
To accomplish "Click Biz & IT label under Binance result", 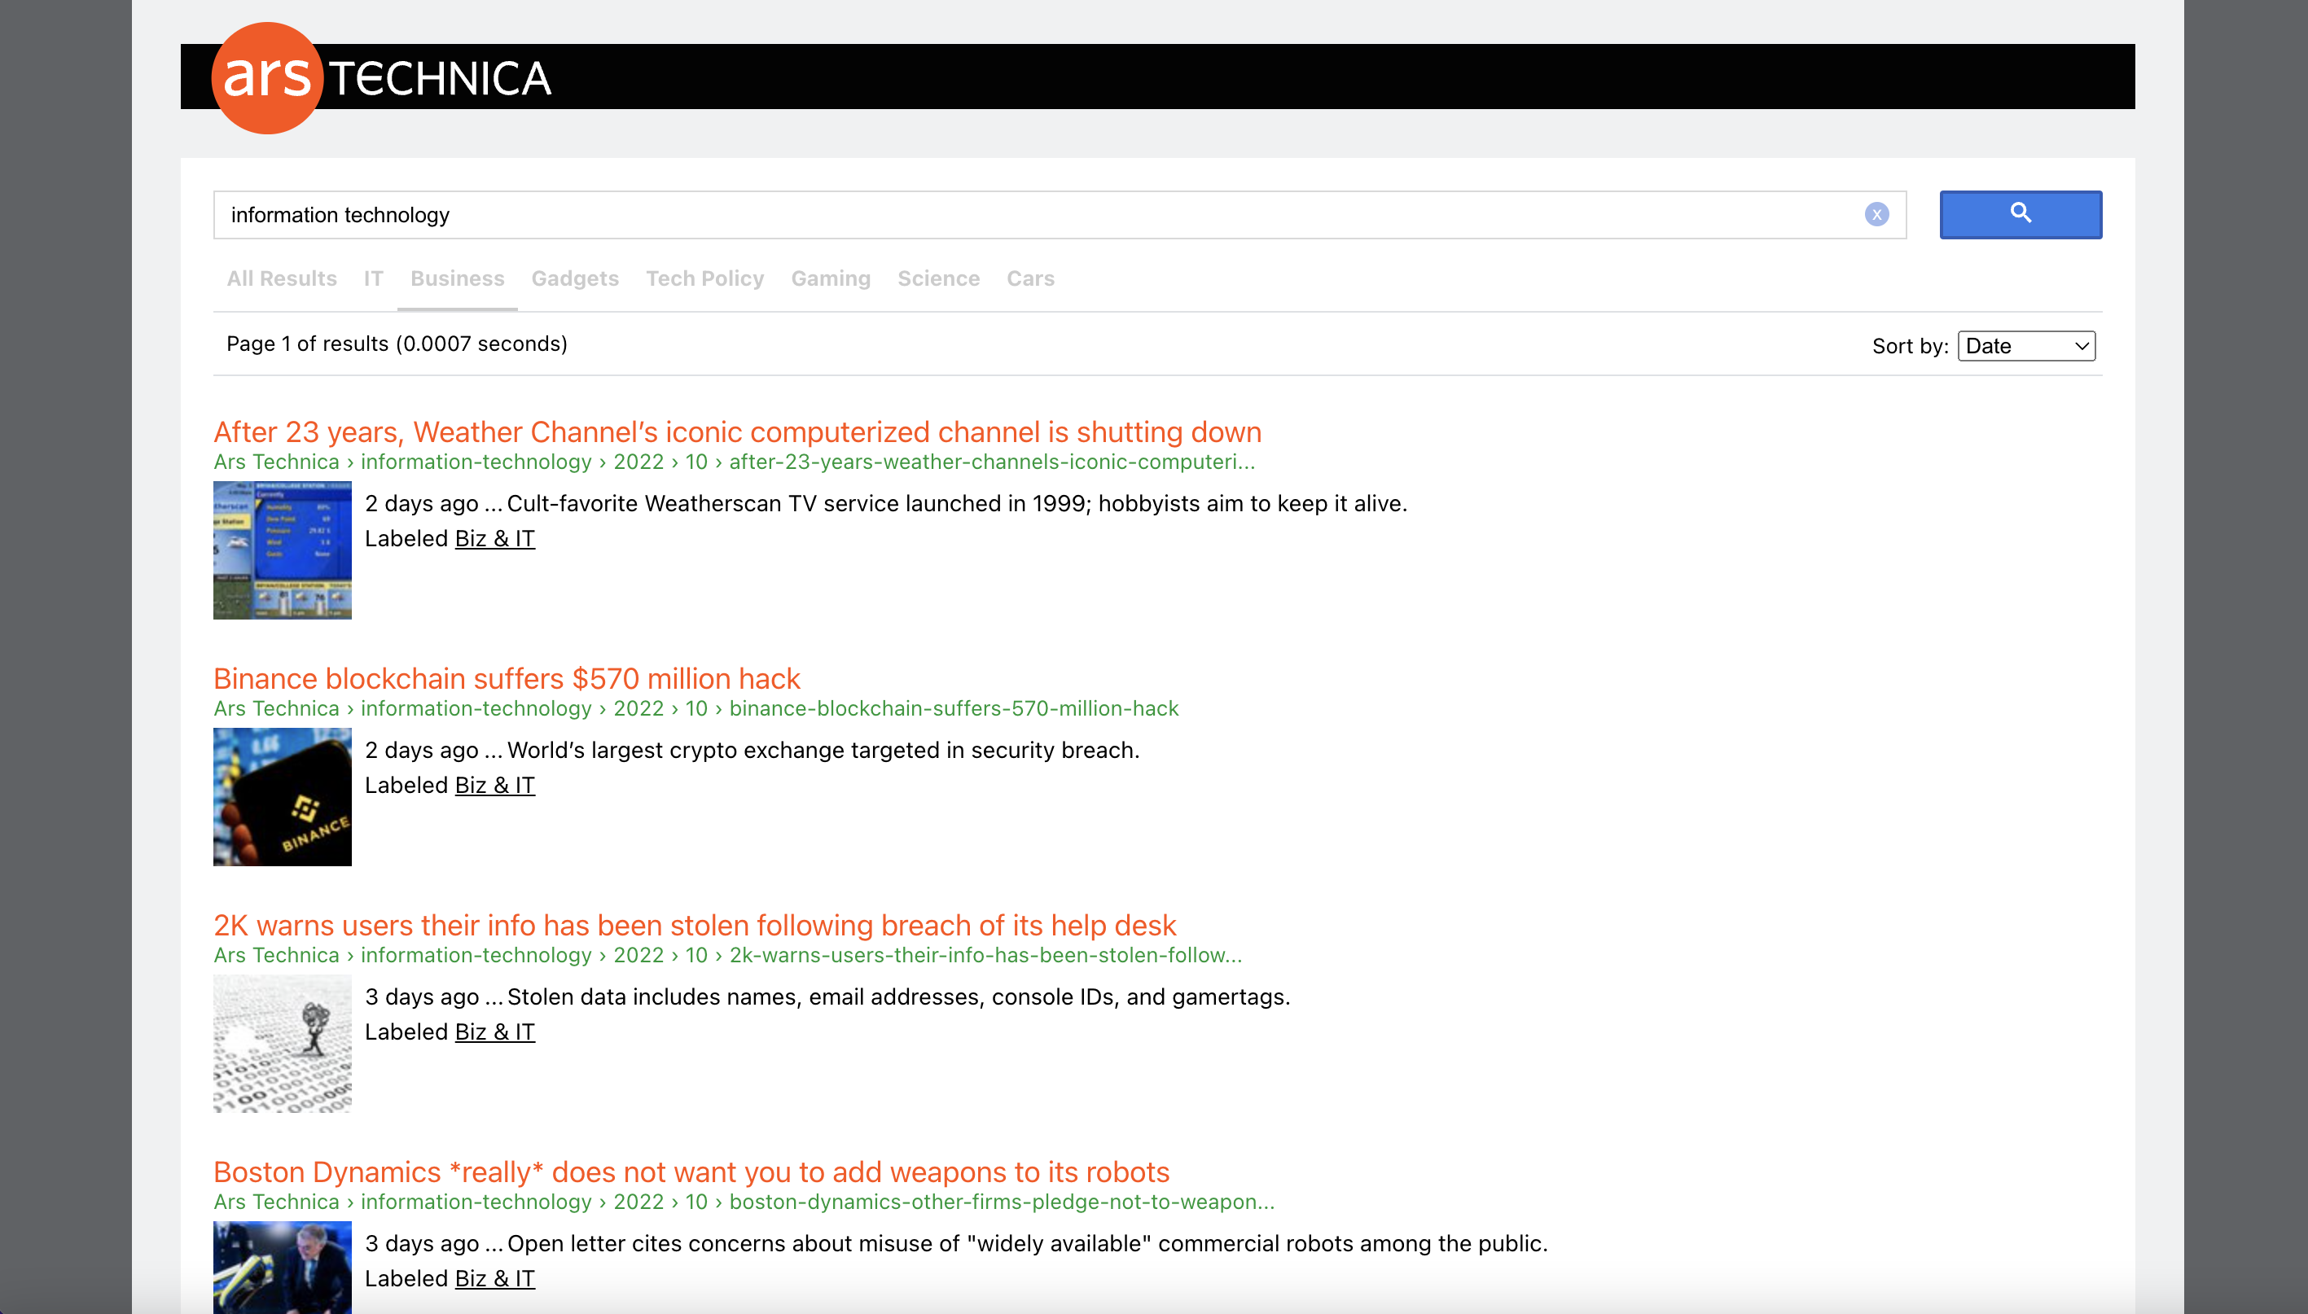I will tap(494, 785).
